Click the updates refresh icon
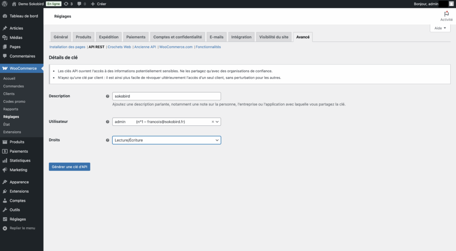This screenshot has width=456, height=251. (66, 4)
